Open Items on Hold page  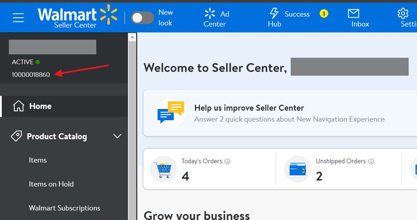point(51,184)
